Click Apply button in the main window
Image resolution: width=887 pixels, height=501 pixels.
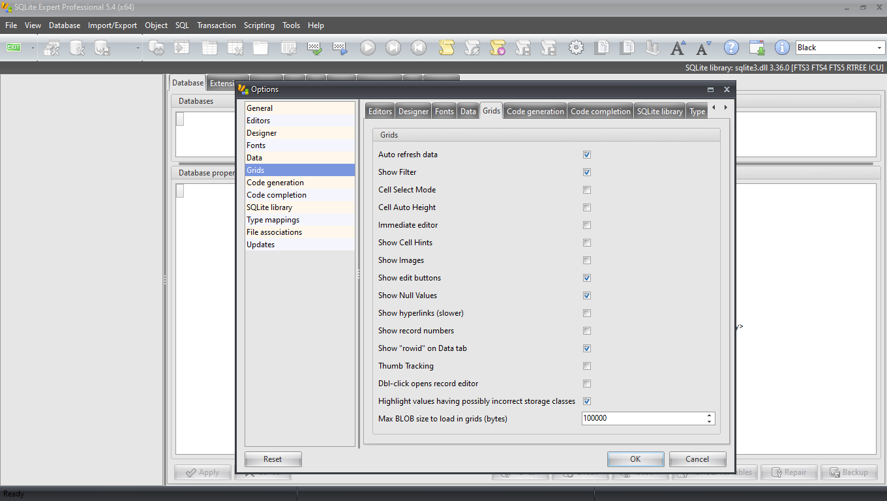pos(202,472)
